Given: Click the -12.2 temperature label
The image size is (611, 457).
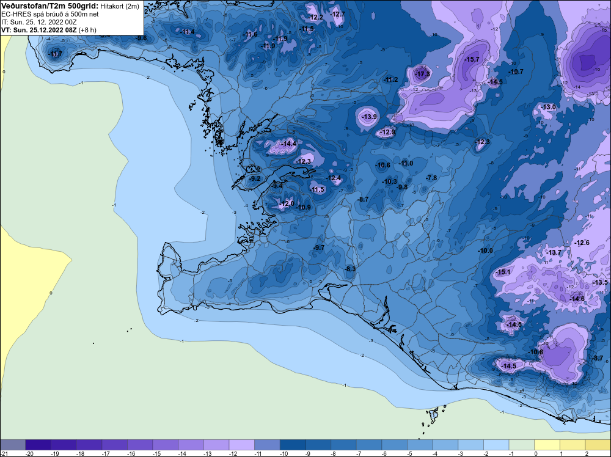Looking at the screenshot, I should tap(316, 17).
